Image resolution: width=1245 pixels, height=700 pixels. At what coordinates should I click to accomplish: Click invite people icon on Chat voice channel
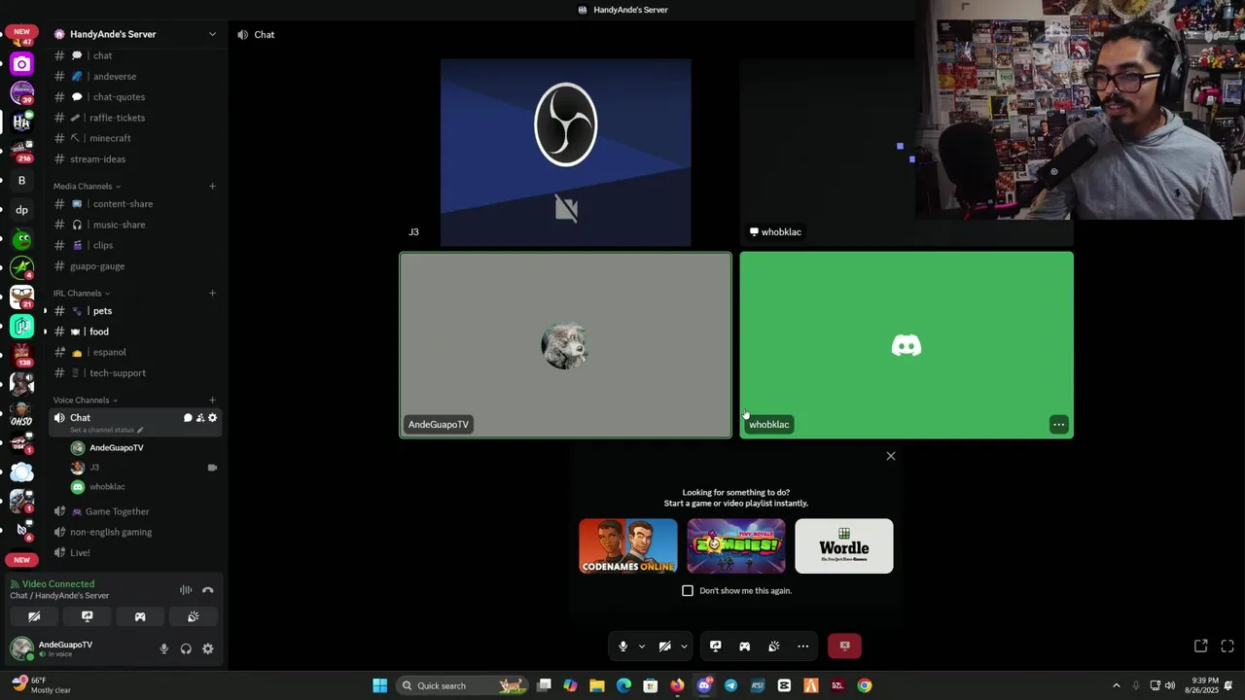tap(200, 418)
